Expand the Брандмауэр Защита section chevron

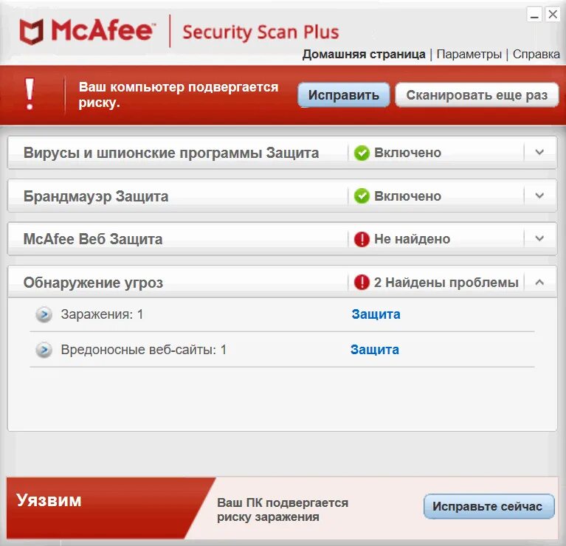[x=539, y=196]
